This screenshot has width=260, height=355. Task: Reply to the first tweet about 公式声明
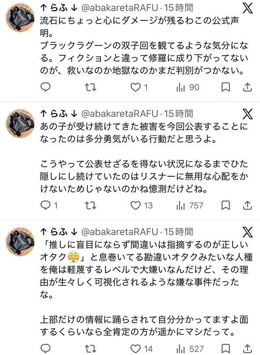tap(45, 87)
